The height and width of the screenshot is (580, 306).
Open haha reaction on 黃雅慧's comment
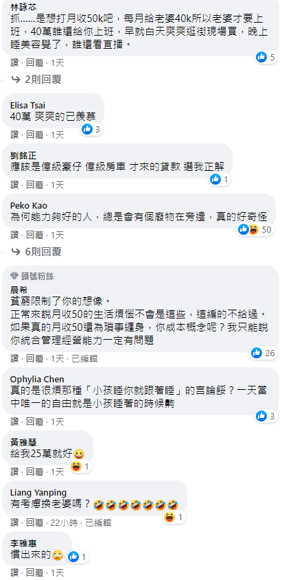(x=80, y=467)
